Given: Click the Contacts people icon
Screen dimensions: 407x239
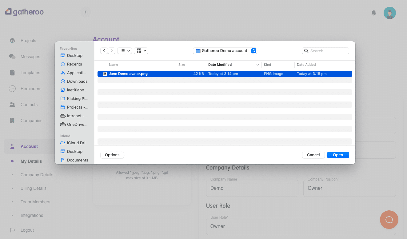Looking at the screenshot, I should [12, 105].
